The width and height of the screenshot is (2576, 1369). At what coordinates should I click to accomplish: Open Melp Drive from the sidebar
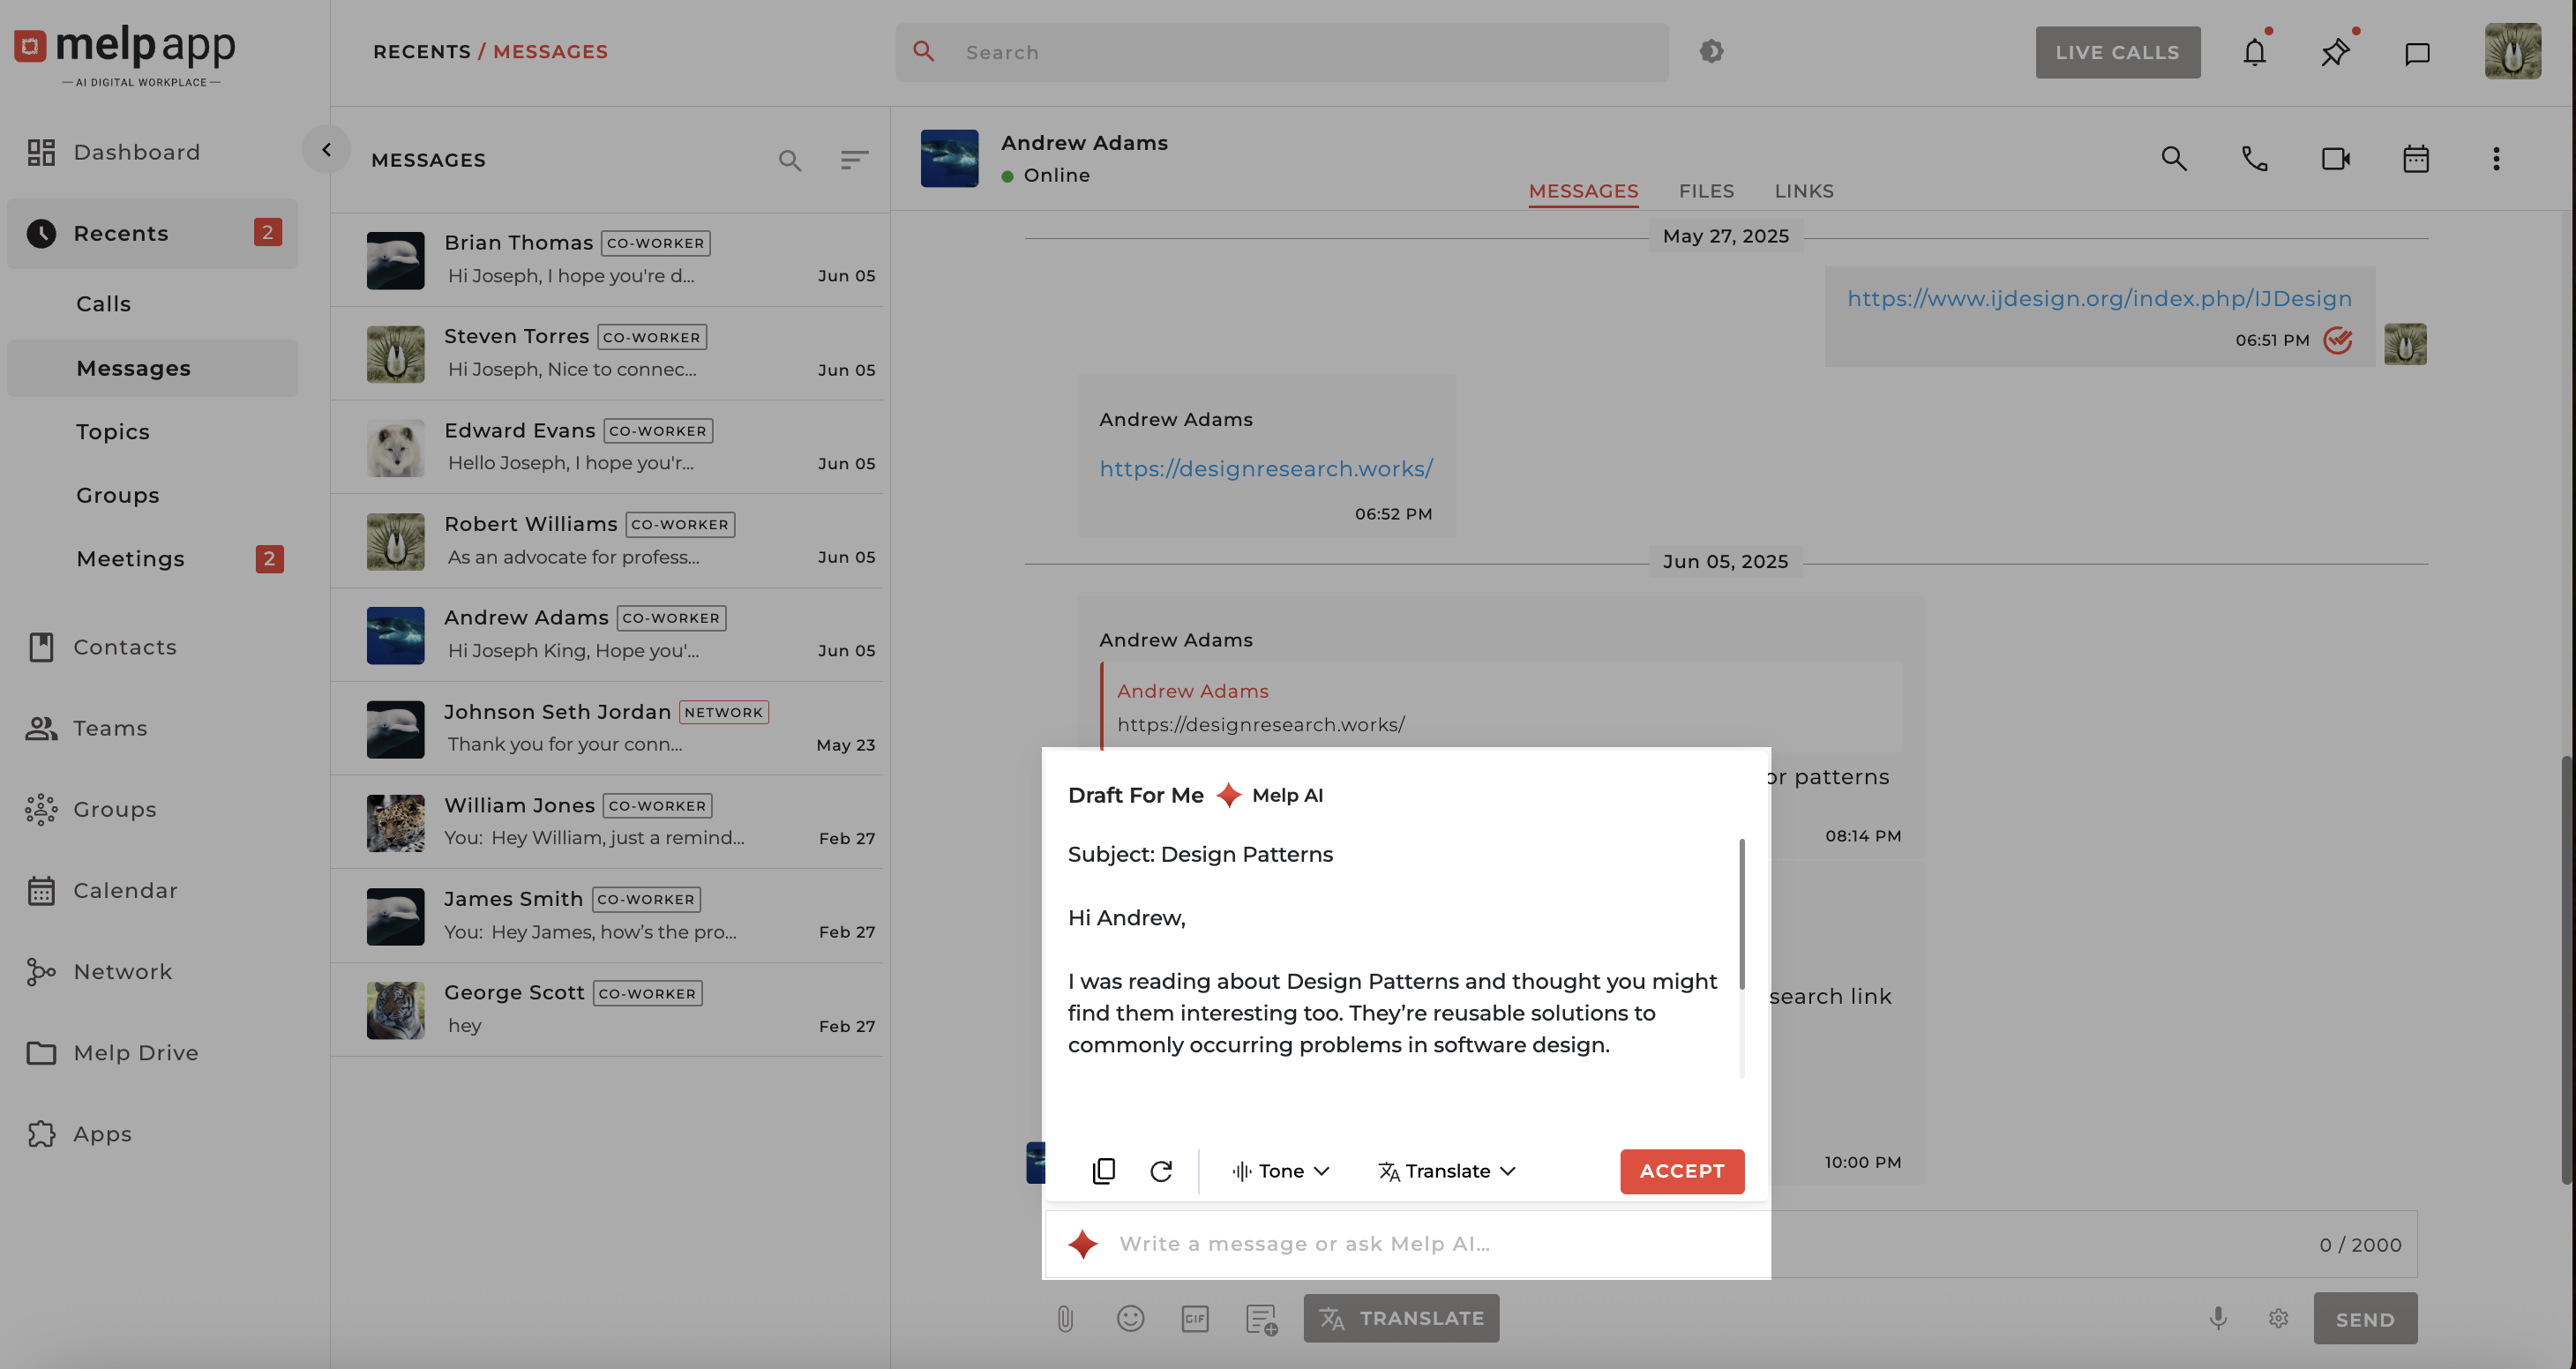click(x=135, y=1053)
